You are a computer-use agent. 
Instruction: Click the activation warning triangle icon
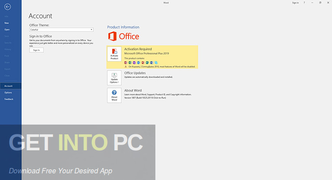126,67
